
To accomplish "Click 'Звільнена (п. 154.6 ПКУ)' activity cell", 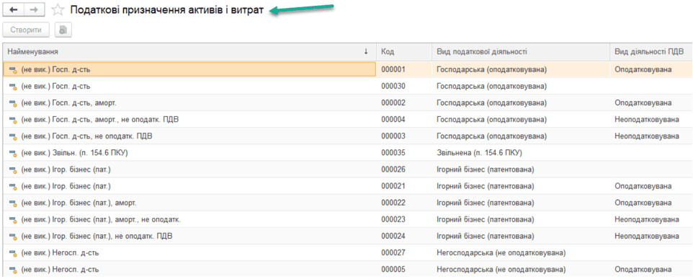I will tap(479, 153).
